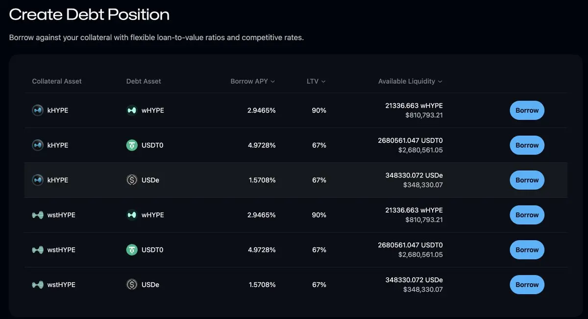
Task: Click the USDT0 icon in the second row
Action: (132, 145)
